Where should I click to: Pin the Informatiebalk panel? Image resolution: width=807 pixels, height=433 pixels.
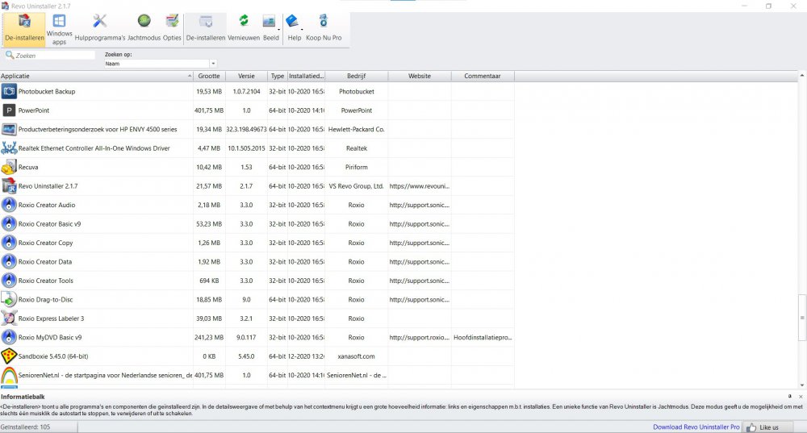pos(789,397)
